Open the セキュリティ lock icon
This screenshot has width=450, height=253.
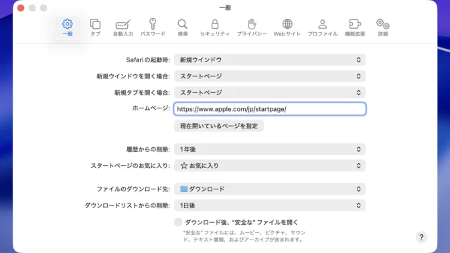pos(215,27)
